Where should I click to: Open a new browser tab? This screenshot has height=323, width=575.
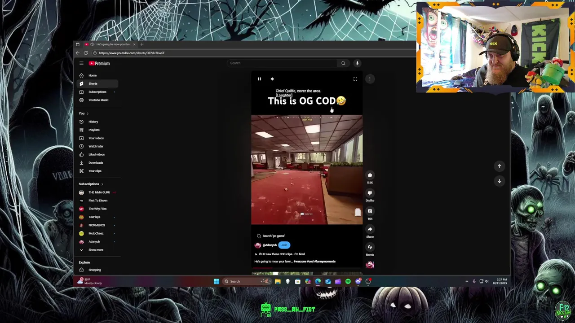click(x=142, y=44)
